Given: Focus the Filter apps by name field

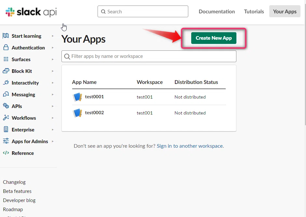Looking at the screenshot, I should click(x=149, y=56).
